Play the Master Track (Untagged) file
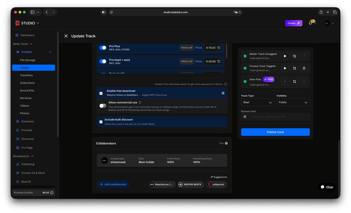This screenshot has width=351, height=213. point(285,56)
